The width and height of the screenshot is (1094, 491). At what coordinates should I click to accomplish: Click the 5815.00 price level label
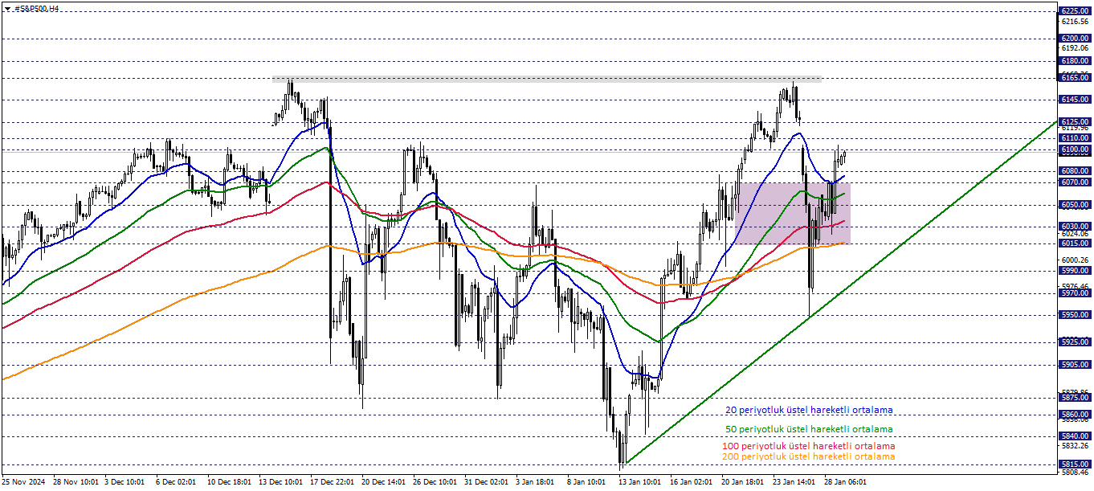coord(1075,464)
